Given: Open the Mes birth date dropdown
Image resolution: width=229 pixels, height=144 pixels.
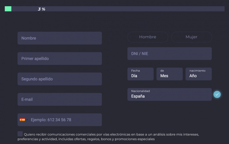Looking at the screenshot, I should [169, 74].
